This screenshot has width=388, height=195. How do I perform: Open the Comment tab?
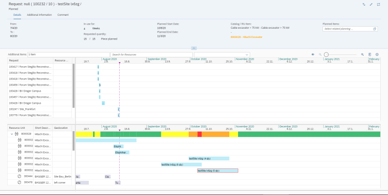coord(63,15)
